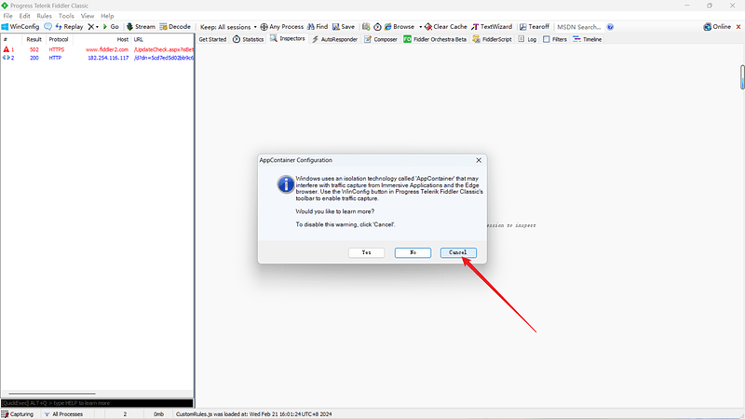
Task: Open the WinConfig tool
Action: click(x=20, y=27)
